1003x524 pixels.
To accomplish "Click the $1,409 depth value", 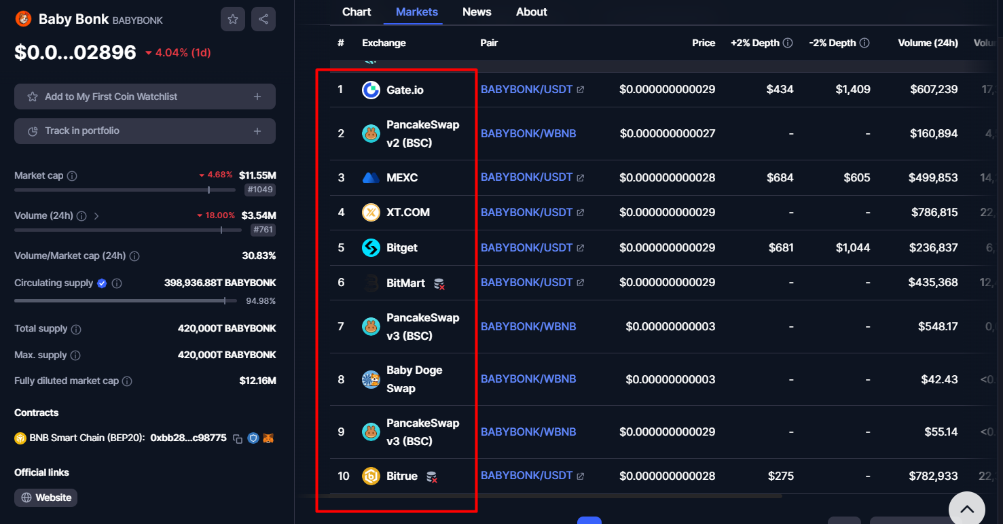I will [x=853, y=90].
